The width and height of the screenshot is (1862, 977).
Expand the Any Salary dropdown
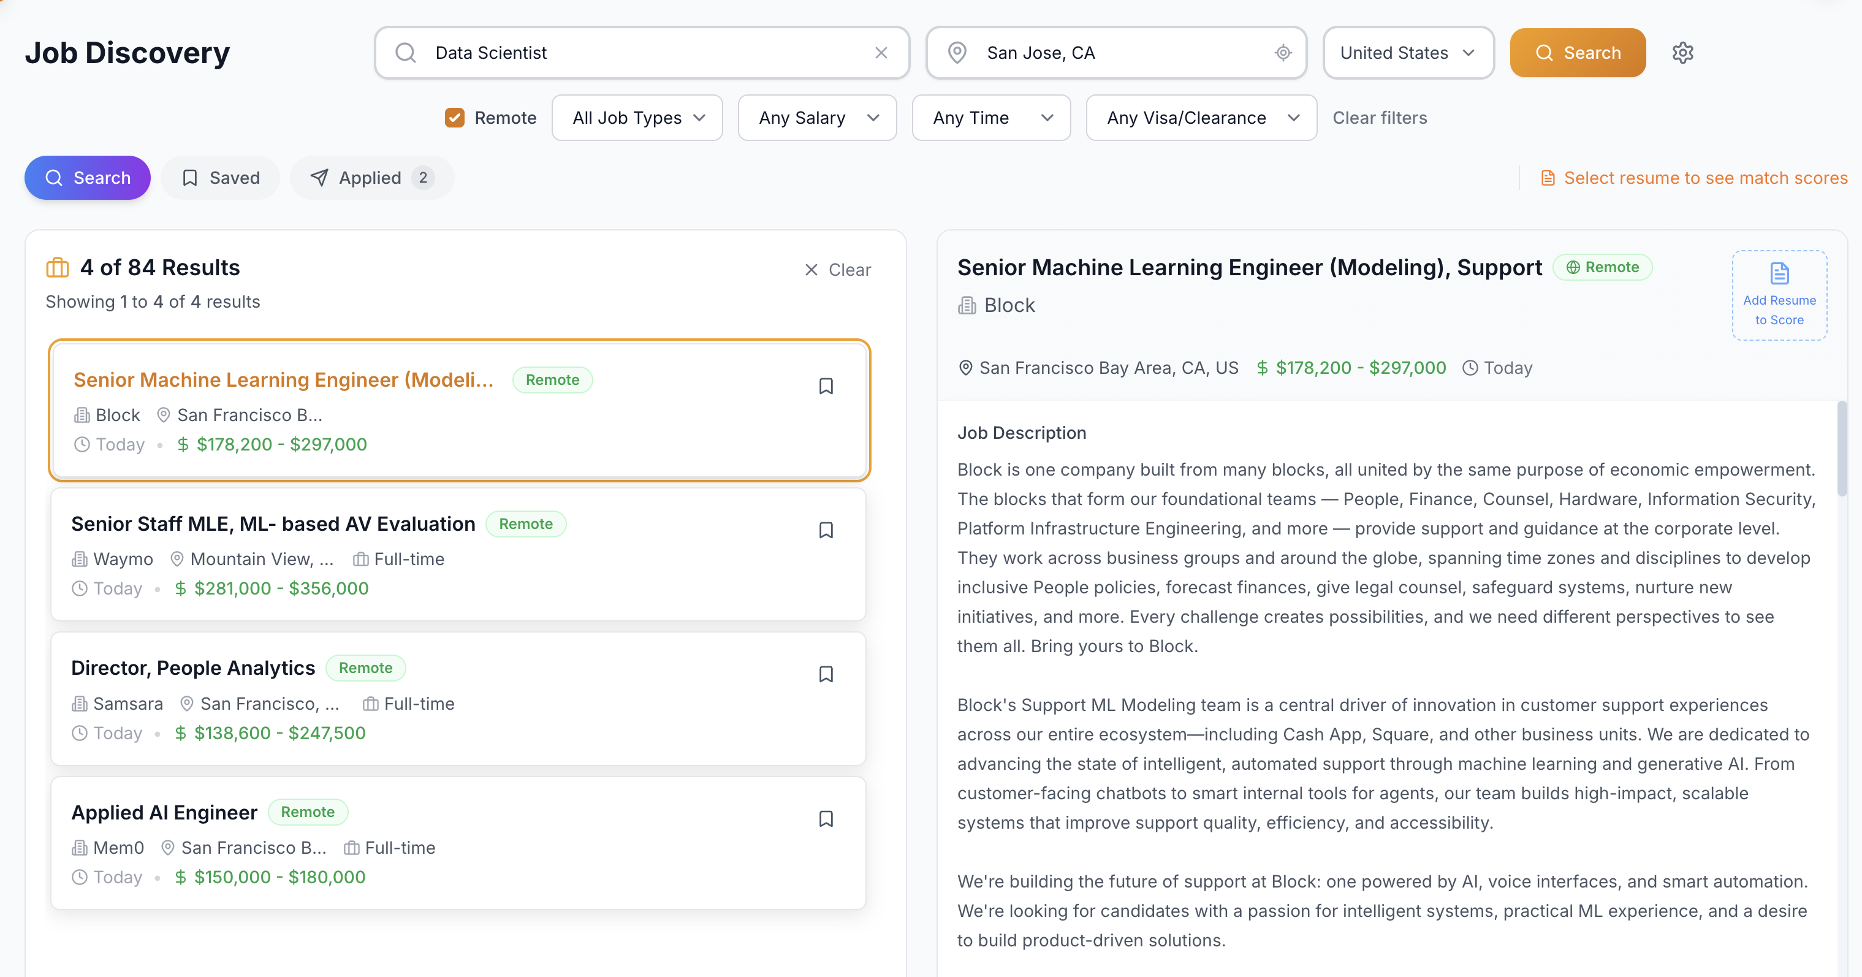coord(817,118)
